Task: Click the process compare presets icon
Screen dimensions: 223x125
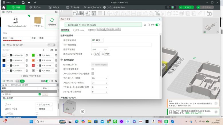Action: (x=56, y=81)
